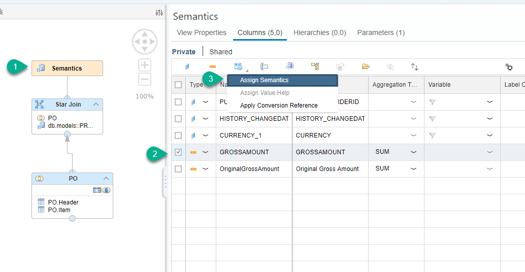The width and height of the screenshot is (525, 272).
Task: Click the Original Gross Amount label cell
Action: (330, 169)
